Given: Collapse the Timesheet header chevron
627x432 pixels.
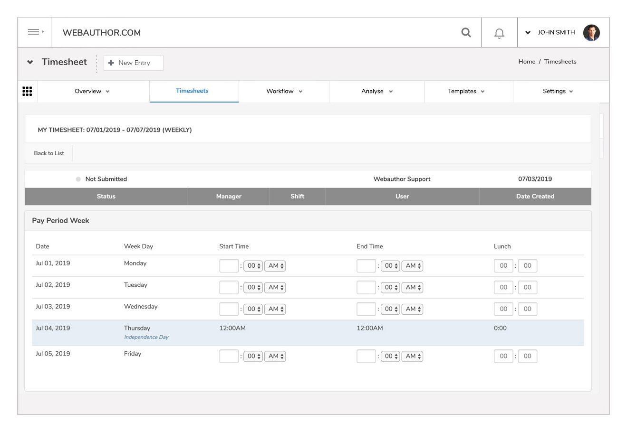Looking at the screenshot, I should pyautogui.click(x=30, y=62).
